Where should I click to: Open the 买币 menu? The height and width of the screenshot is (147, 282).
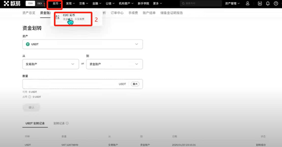click(57, 3)
